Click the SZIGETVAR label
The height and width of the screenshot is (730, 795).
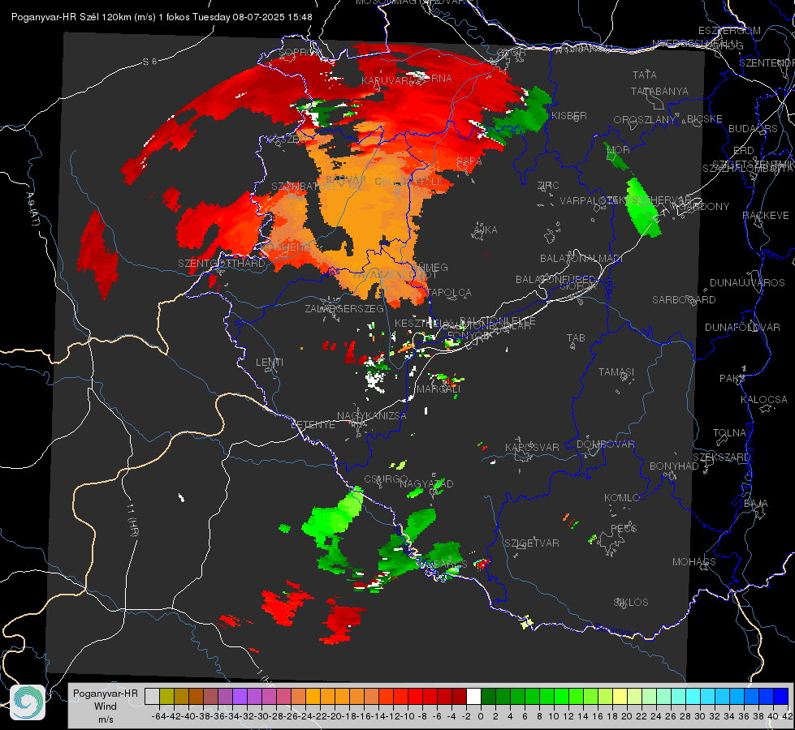pyautogui.click(x=532, y=543)
